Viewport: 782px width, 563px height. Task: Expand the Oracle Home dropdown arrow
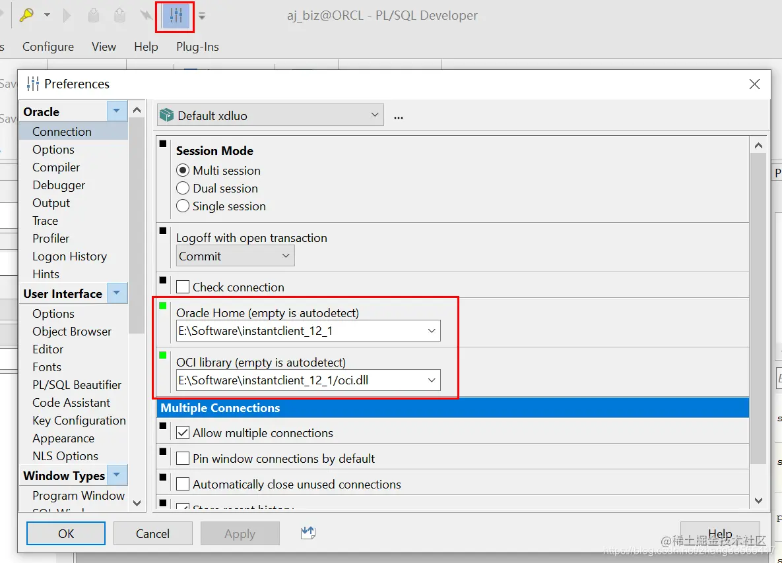[432, 331]
